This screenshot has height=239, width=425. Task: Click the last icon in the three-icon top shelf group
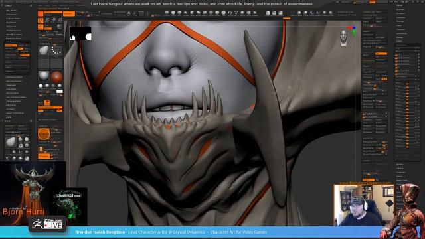tap(280, 13)
